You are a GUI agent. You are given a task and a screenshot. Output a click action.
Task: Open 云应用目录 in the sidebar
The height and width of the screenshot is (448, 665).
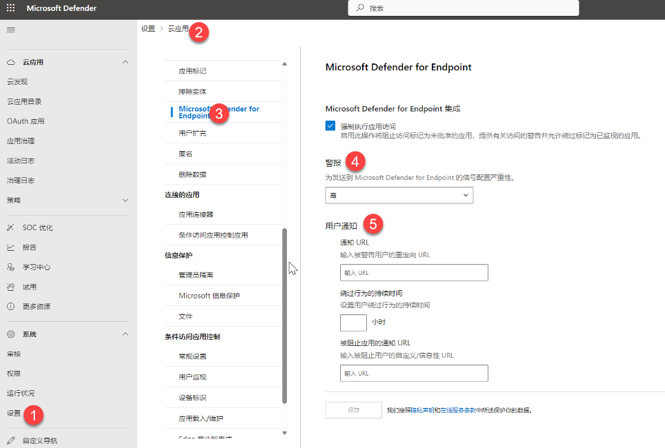pyautogui.click(x=24, y=102)
